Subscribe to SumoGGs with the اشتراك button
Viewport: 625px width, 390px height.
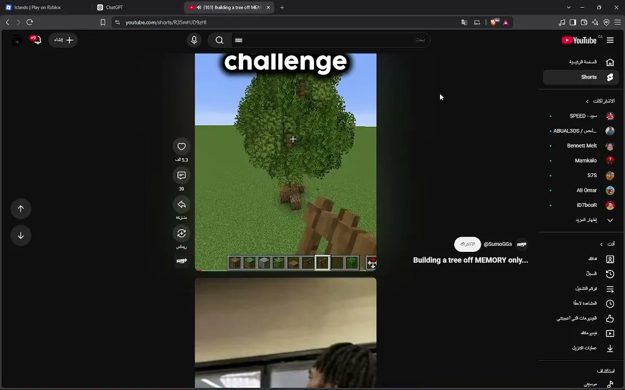pyautogui.click(x=468, y=244)
